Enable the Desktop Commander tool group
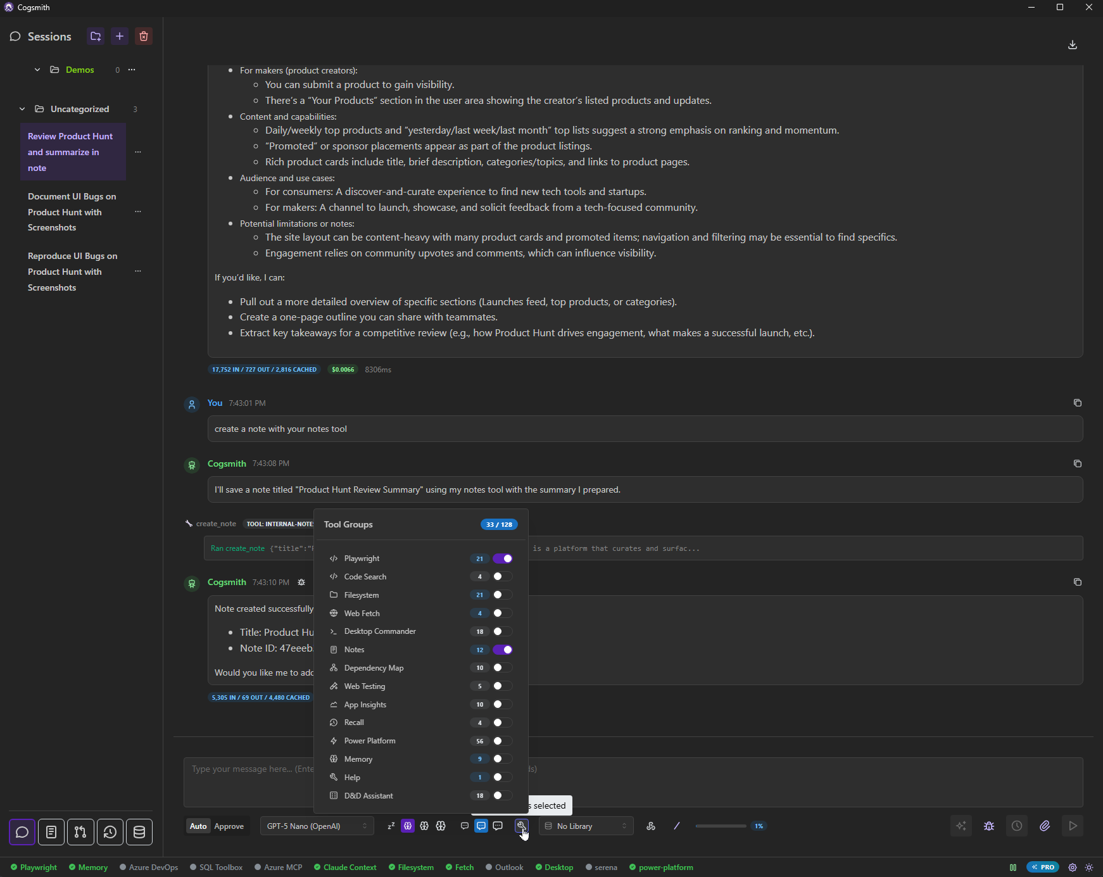 (x=503, y=631)
